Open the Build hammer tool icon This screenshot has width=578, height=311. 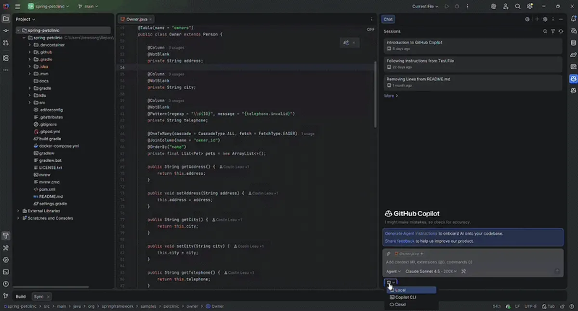point(6,236)
